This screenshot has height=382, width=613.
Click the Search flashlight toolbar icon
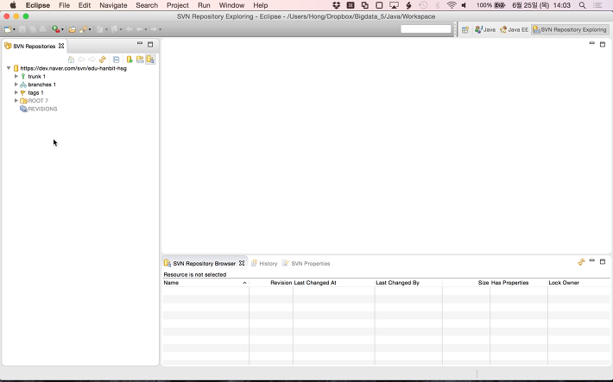(83, 29)
